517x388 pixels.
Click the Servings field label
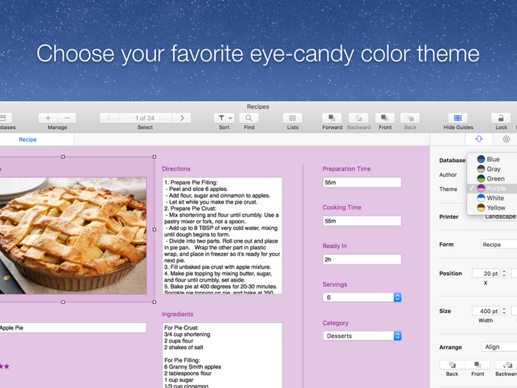[x=335, y=285]
